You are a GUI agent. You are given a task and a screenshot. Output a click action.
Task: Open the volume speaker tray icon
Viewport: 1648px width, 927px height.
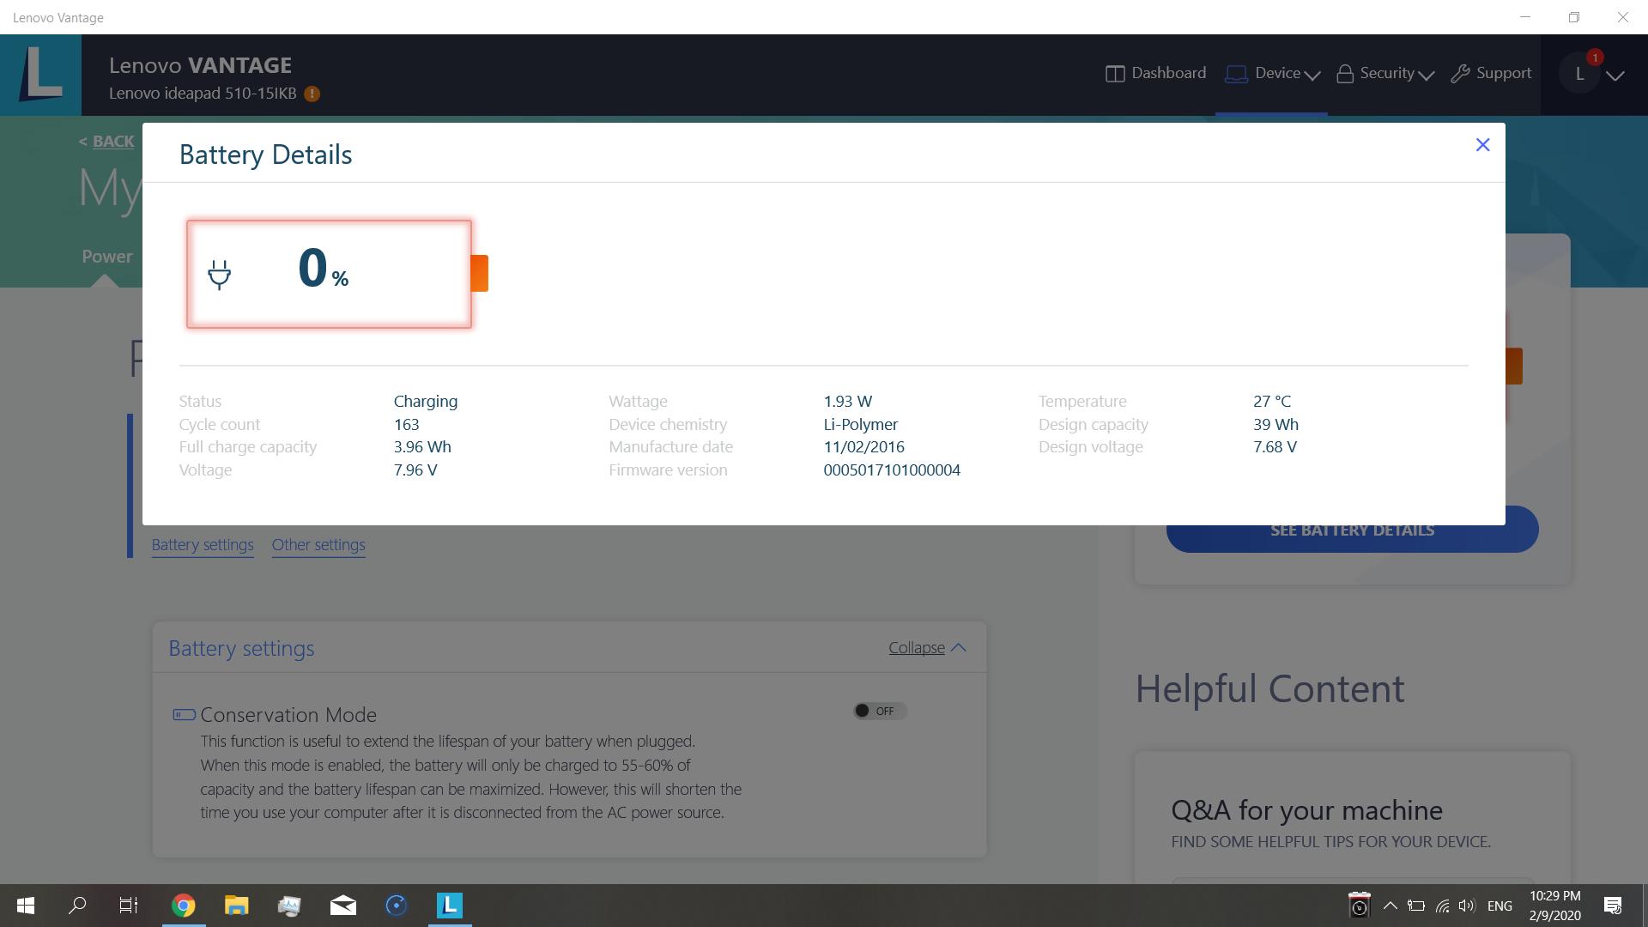point(1467,906)
